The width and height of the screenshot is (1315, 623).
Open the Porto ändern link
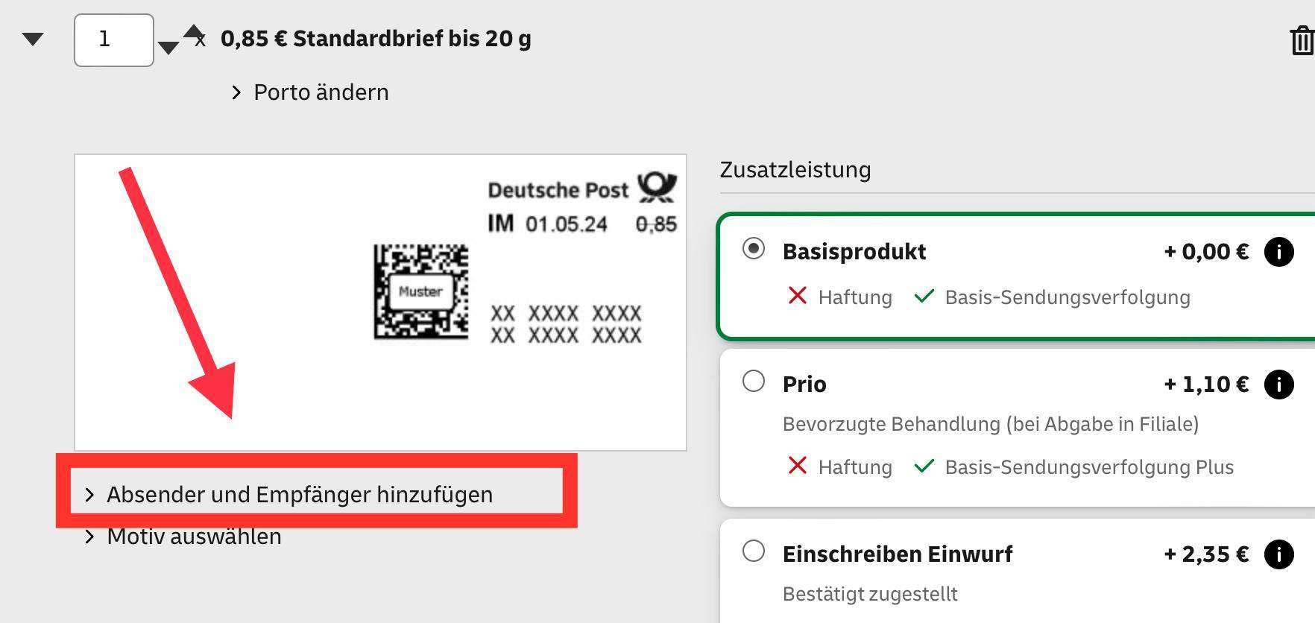click(321, 92)
